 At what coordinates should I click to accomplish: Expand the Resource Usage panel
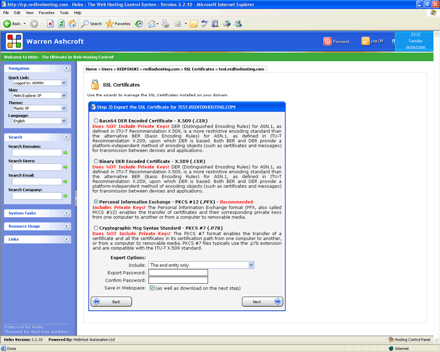pos(66,226)
